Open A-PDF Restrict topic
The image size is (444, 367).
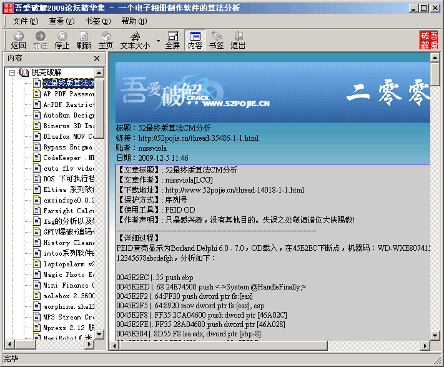pyautogui.click(x=69, y=104)
